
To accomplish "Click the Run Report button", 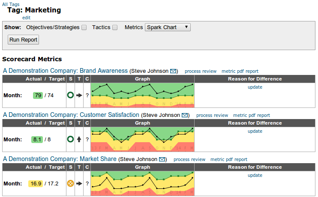I will (x=24, y=40).
